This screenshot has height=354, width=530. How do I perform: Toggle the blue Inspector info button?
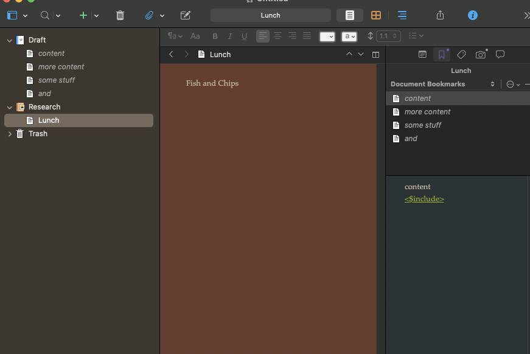coord(472,15)
